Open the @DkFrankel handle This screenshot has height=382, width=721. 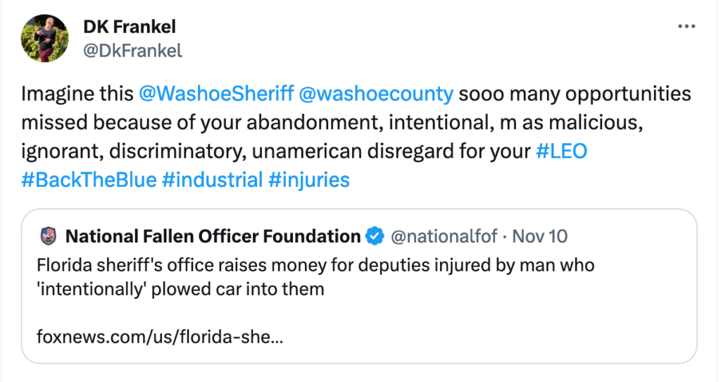pyautogui.click(x=132, y=50)
